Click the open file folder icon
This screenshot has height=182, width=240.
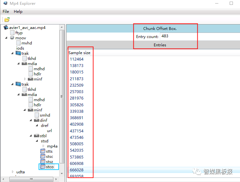coord(7,20)
